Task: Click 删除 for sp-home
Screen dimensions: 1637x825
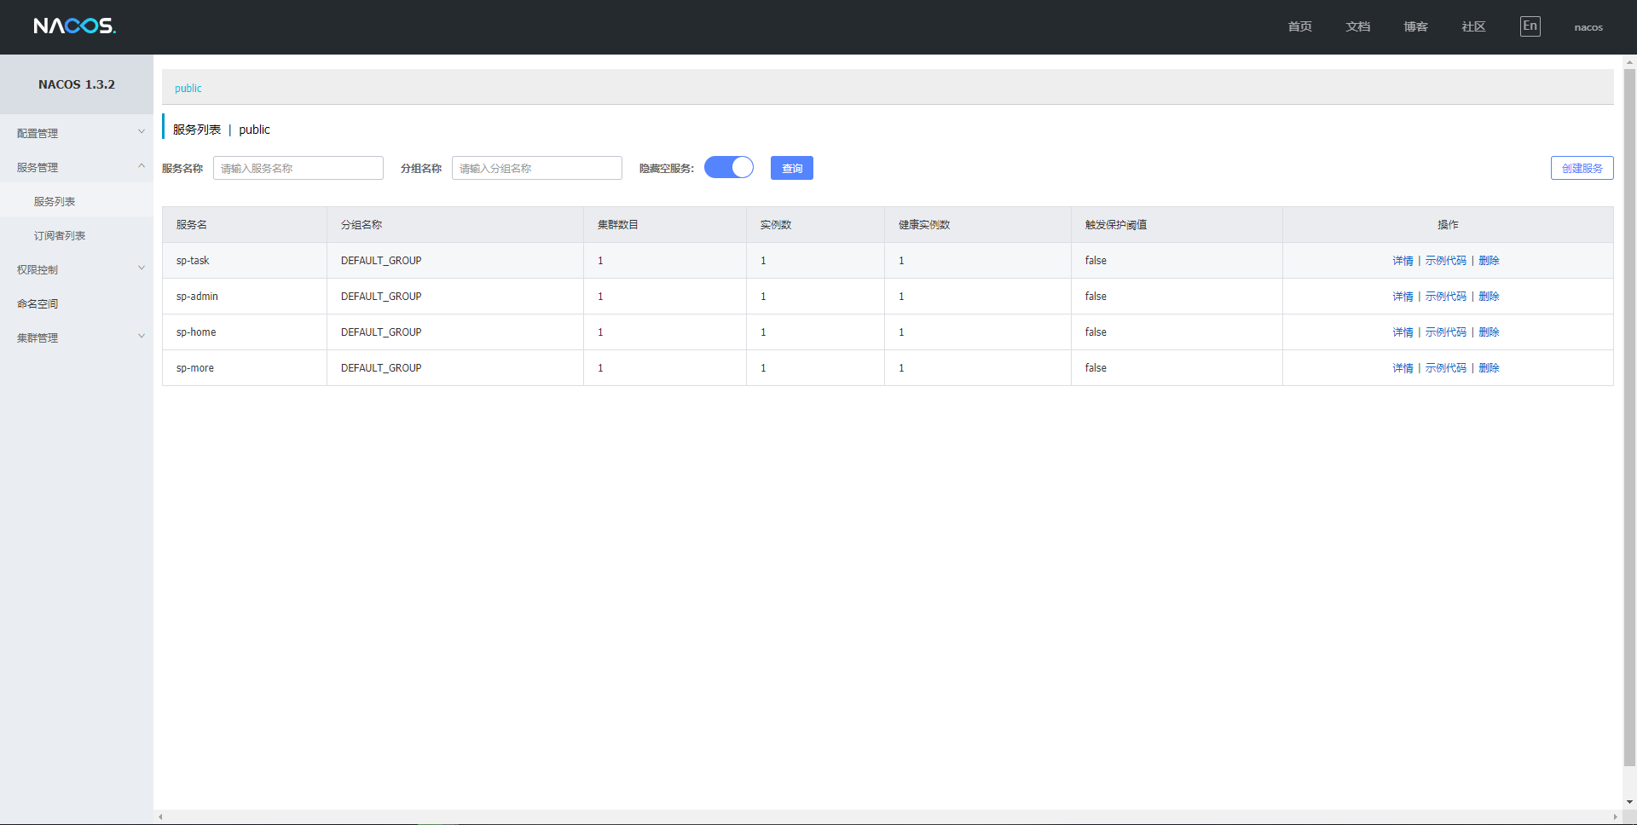Action: (x=1489, y=332)
